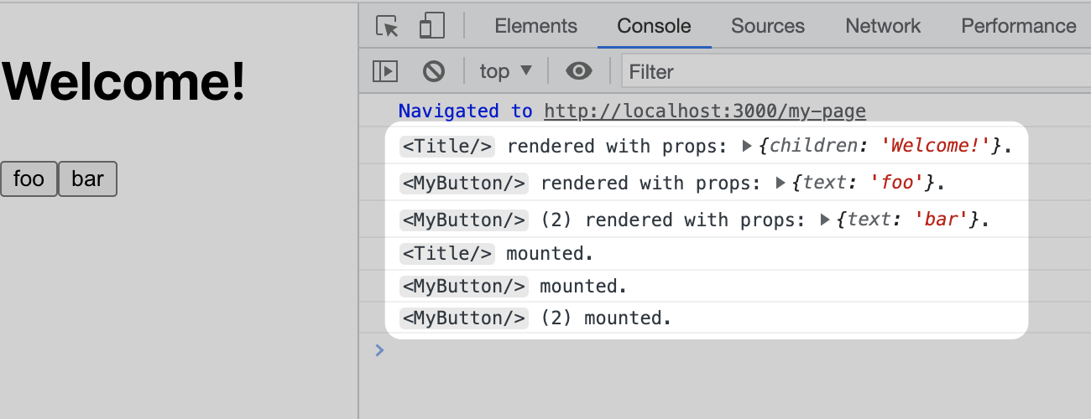The height and width of the screenshot is (419, 1091).
Task: Select the Console tab
Action: coord(654,26)
